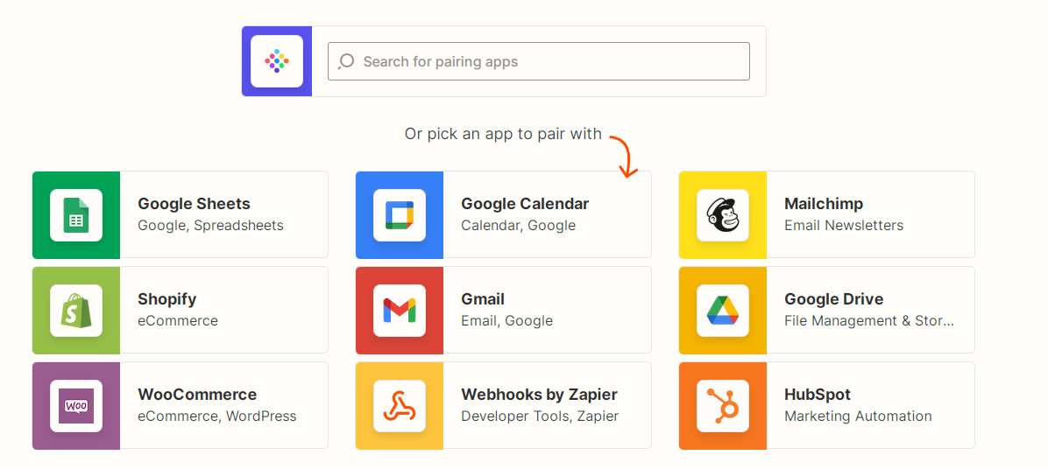This screenshot has height=469, width=1048.
Task: Select the WooCommerce title
Action: (197, 395)
